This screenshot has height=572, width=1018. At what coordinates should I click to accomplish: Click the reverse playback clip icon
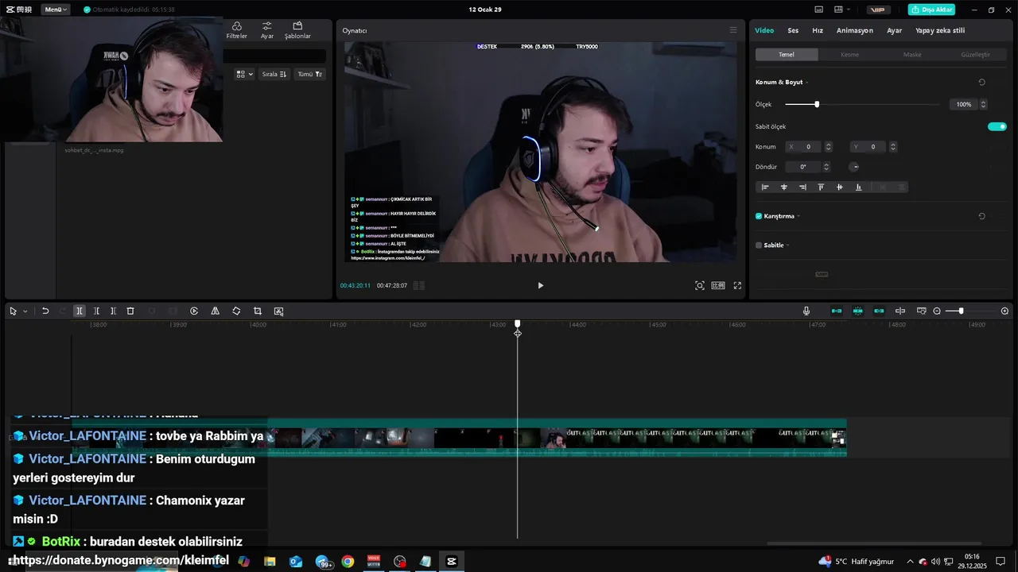click(194, 311)
